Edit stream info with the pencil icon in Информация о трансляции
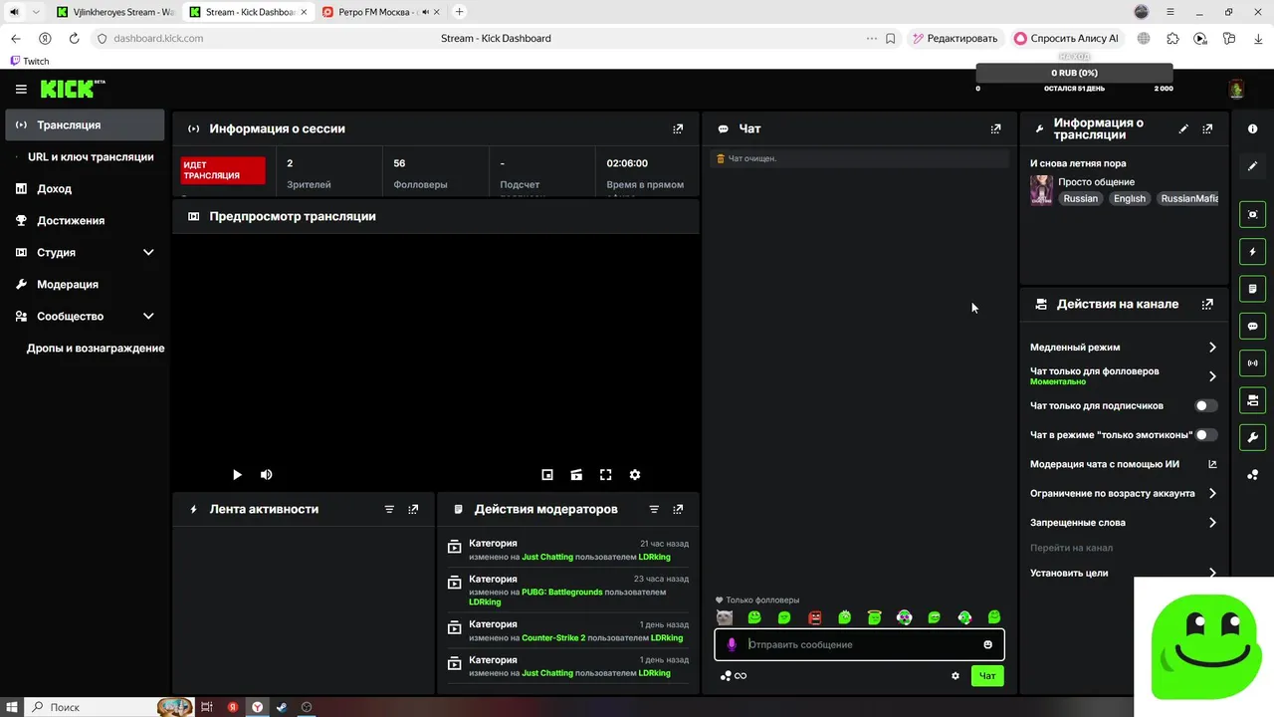The height and width of the screenshot is (717, 1274). [1183, 128]
